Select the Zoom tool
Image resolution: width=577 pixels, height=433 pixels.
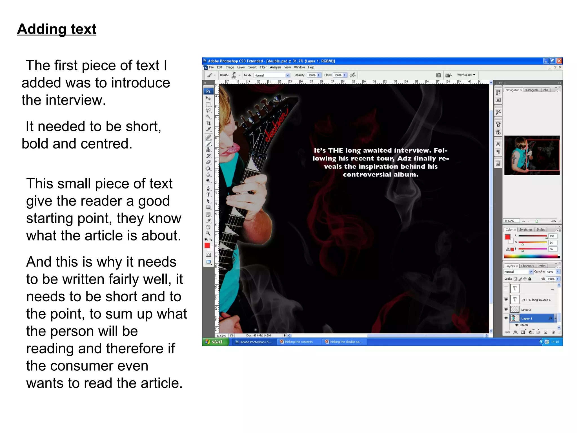click(x=208, y=233)
